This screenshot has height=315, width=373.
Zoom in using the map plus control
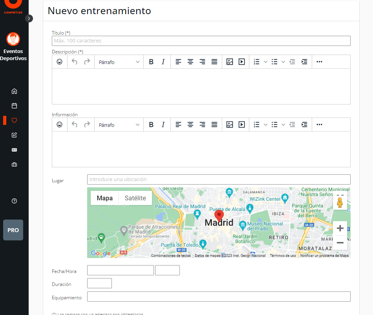tap(340, 228)
